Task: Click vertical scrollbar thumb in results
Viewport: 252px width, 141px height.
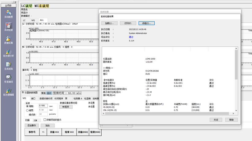Action: [x=236, y=65]
